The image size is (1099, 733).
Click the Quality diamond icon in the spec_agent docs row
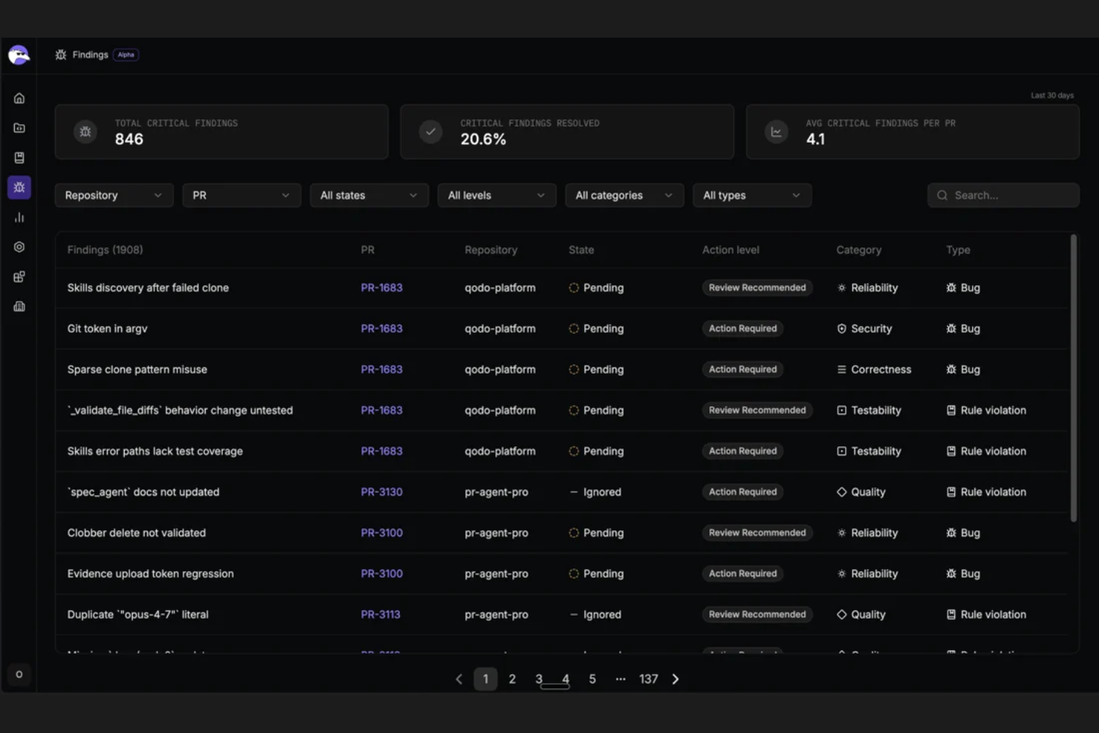pyautogui.click(x=841, y=492)
